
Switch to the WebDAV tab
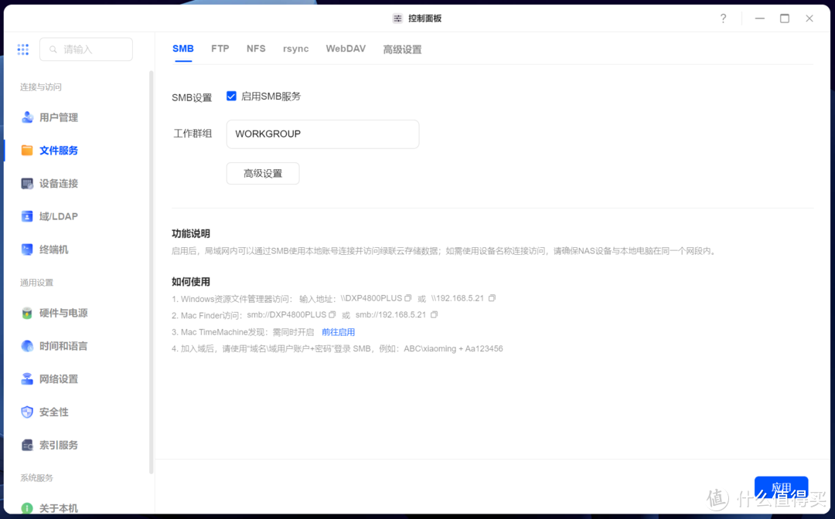coord(346,48)
